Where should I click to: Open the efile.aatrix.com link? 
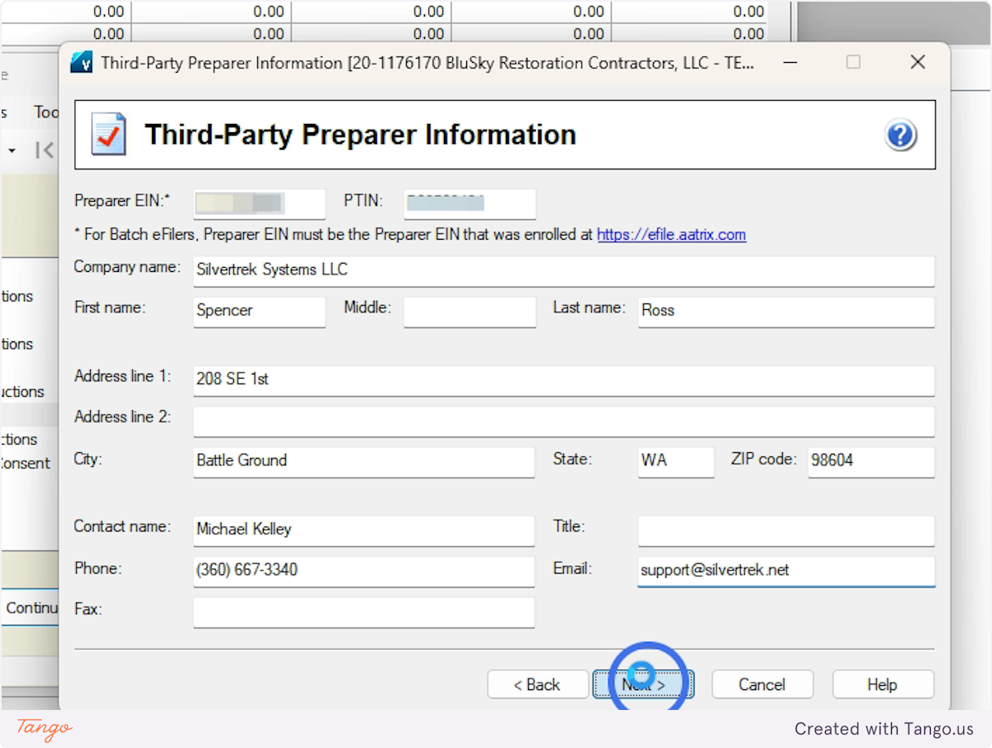pyautogui.click(x=671, y=235)
